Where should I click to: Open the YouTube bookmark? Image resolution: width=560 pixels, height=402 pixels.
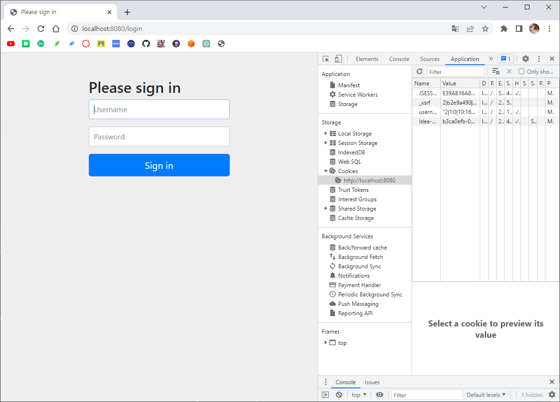(x=11, y=44)
